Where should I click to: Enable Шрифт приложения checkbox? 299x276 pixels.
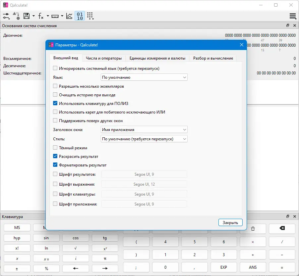55,204
